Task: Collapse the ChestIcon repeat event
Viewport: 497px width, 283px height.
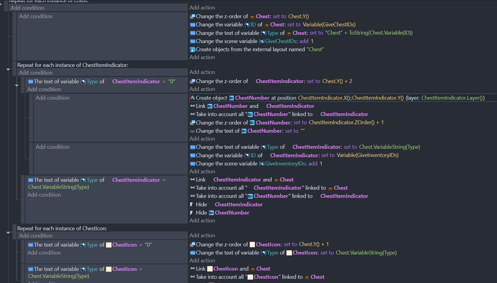Action: point(9,232)
